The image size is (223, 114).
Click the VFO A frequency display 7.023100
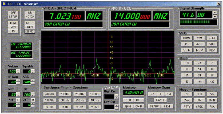[64, 16]
